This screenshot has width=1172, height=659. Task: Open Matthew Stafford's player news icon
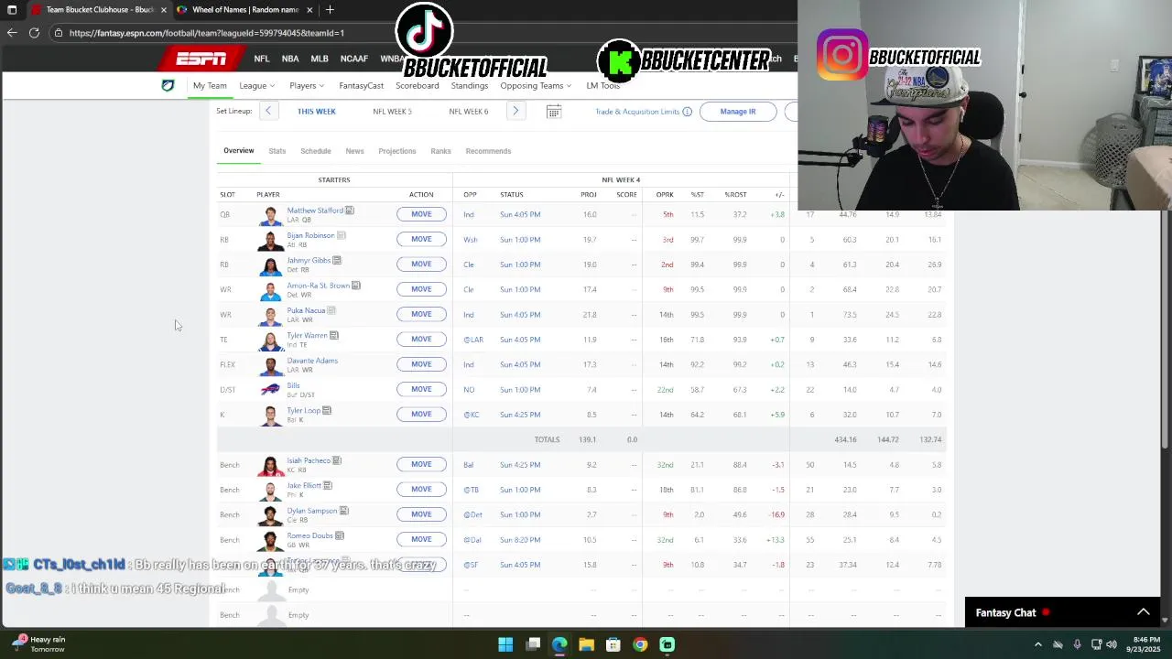point(350,211)
